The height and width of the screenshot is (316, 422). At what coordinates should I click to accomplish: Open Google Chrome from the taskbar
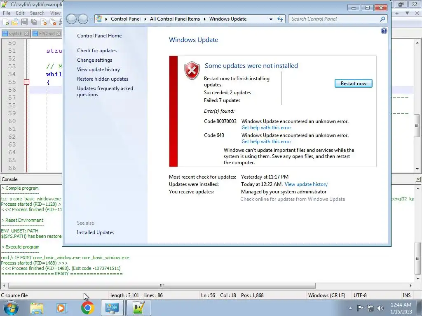(x=87, y=308)
